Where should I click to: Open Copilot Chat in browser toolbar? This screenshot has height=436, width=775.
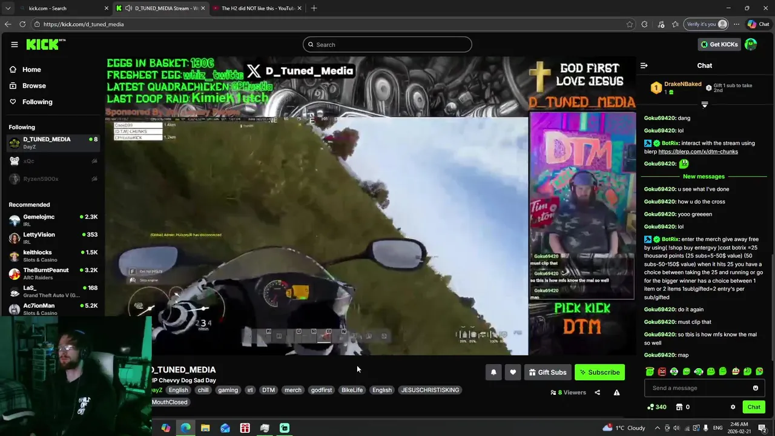click(758, 24)
